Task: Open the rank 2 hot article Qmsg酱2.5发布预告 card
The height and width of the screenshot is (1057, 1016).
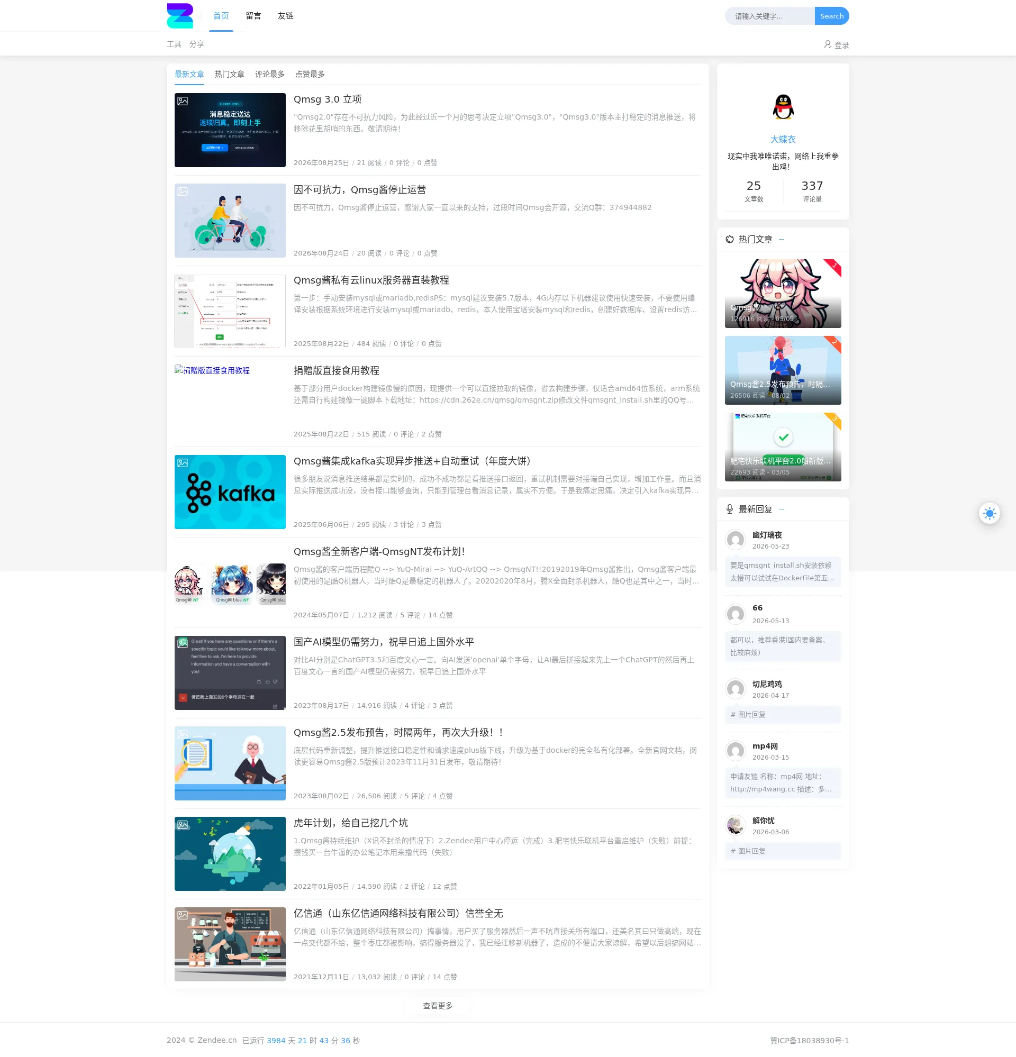Action: pos(782,370)
